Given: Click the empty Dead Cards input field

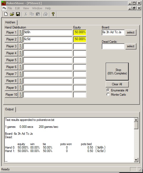Looking at the screenshot, I should pos(113,46).
